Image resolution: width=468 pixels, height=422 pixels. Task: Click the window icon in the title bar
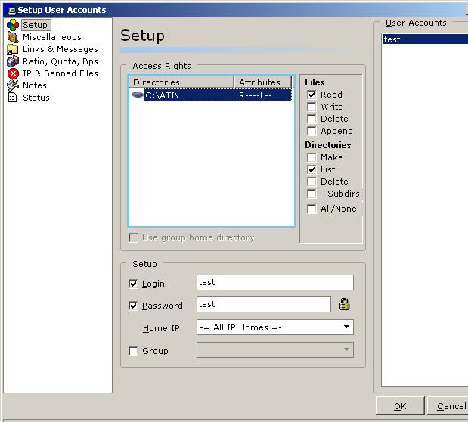point(12,11)
